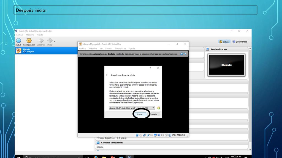Collapse the Previsualización section header
282x158 pixels.
point(226,49)
